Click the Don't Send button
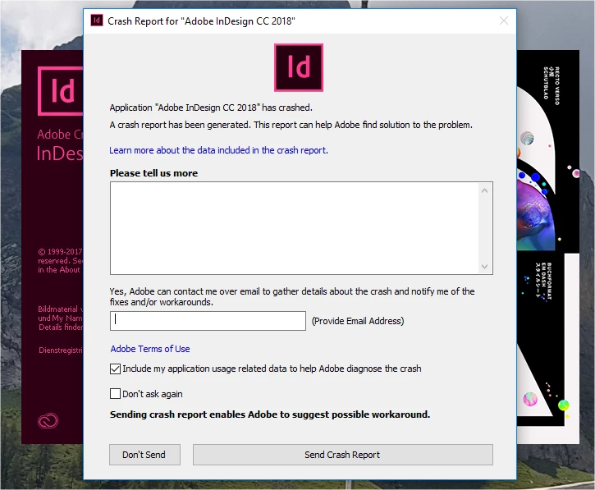Viewport: 595px width, 490px height. 144,455
